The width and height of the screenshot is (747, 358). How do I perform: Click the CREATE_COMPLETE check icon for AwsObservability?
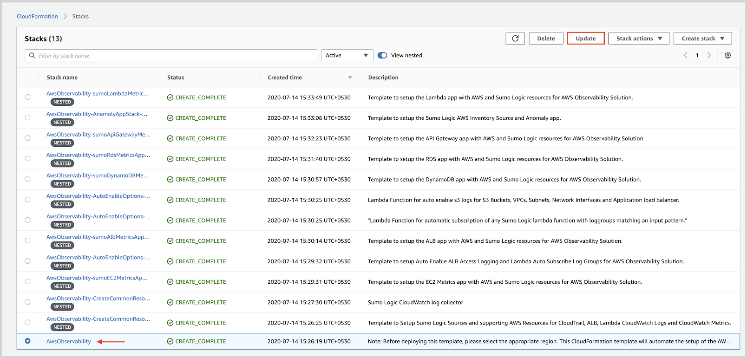tap(170, 341)
